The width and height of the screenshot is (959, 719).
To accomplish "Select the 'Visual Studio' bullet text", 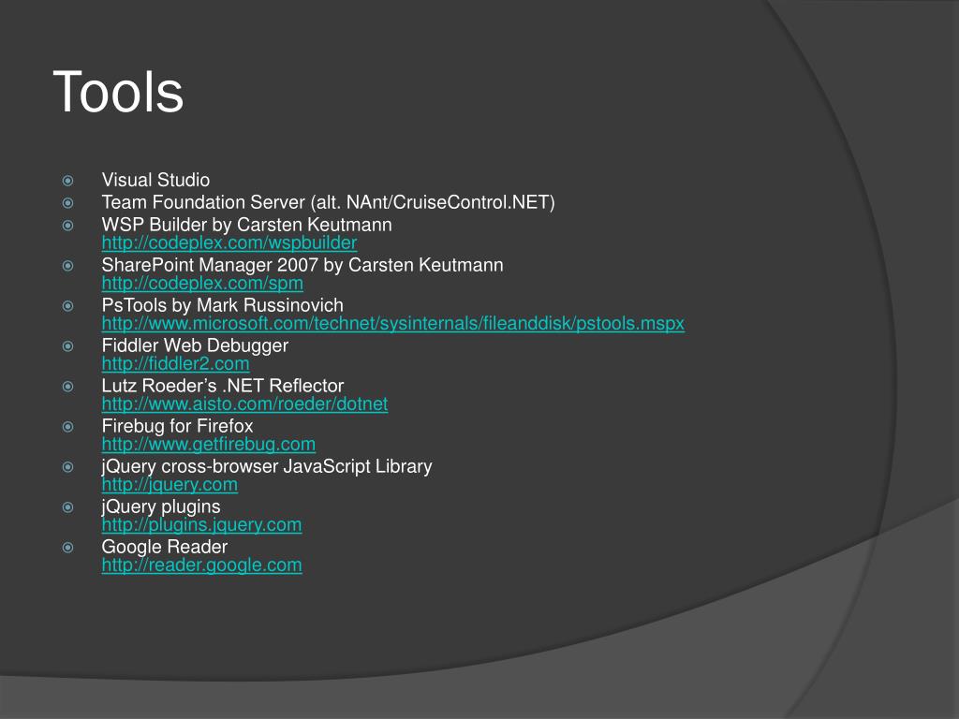I will coord(155,180).
